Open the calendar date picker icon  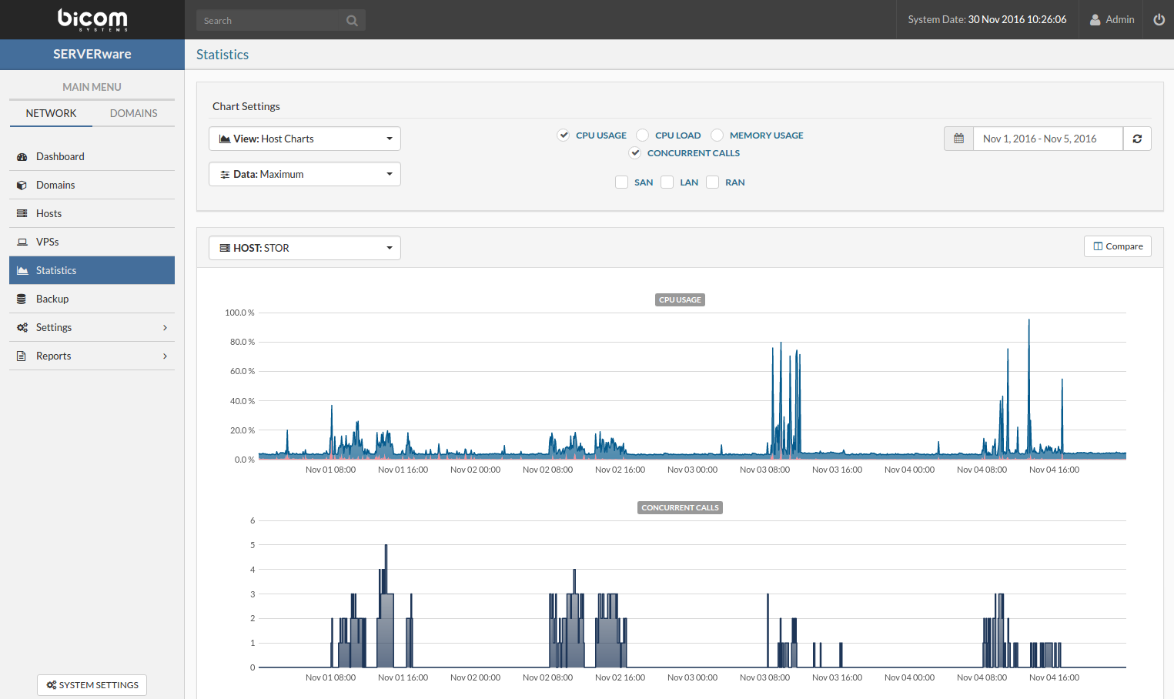tap(958, 139)
